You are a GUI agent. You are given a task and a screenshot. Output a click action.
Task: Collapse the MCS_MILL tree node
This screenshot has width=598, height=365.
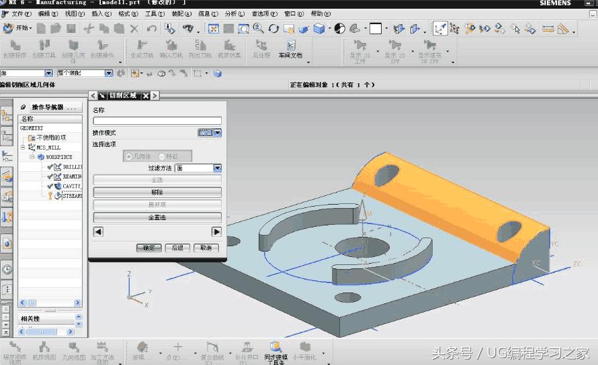click(23, 147)
